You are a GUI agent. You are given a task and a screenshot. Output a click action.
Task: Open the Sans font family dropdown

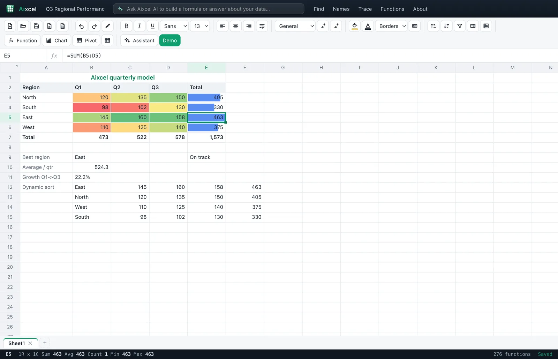pos(174,26)
